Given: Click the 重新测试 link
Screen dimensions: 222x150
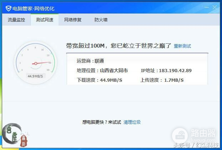Looking at the screenshot, I should tap(182, 46).
